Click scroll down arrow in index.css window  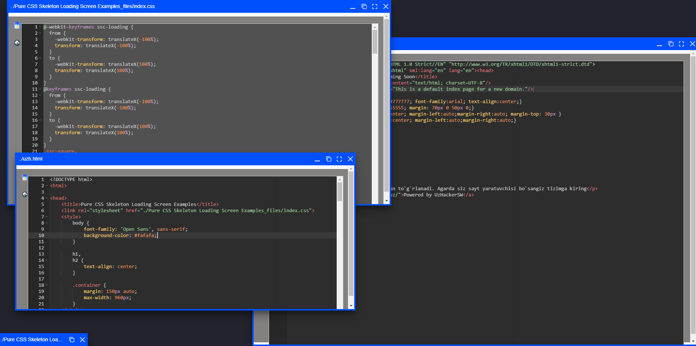pos(386,201)
